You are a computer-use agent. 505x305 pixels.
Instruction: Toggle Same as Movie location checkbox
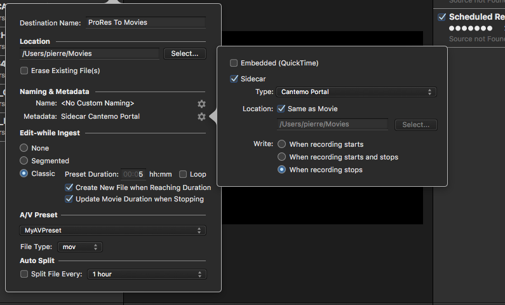point(281,109)
